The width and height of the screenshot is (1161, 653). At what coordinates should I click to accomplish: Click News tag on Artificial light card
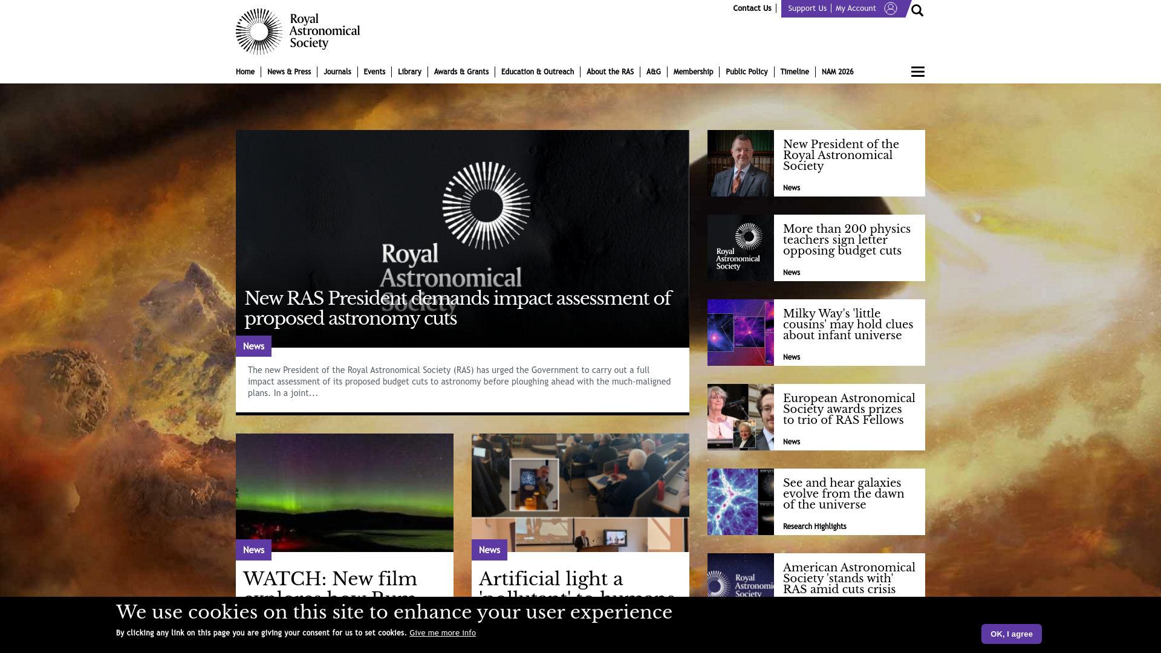[x=489, y=550]
